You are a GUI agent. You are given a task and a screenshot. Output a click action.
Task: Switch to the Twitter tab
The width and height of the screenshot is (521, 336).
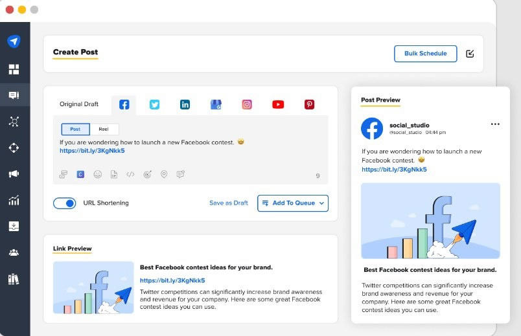[154, 105]
